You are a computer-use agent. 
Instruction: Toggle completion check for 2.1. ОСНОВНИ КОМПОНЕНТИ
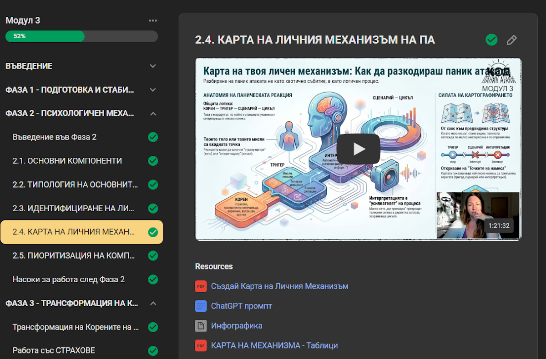coord(153,161)
